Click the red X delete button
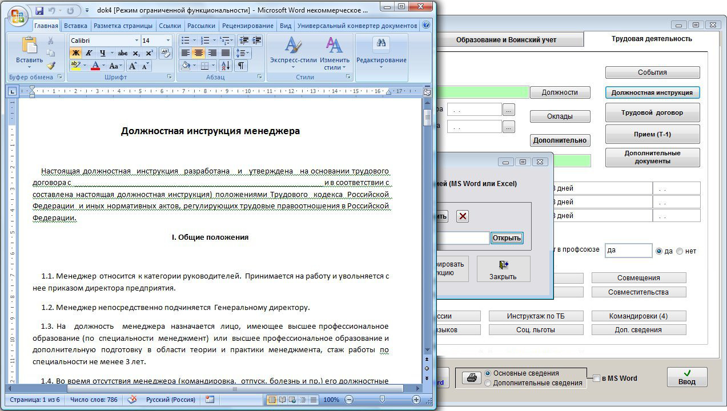 point(463,216)
